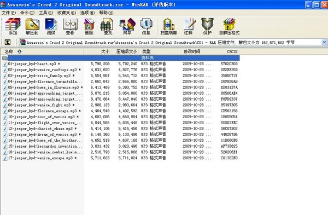This screenshot has width=328, height=215.
Task: Select file 15-jesper_kyd-leonardos_invention
Action: coord(45,146)
